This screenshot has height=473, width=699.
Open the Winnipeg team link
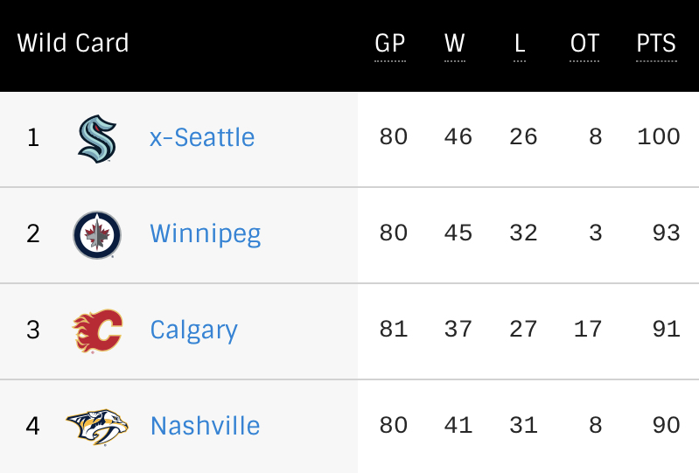206,234
